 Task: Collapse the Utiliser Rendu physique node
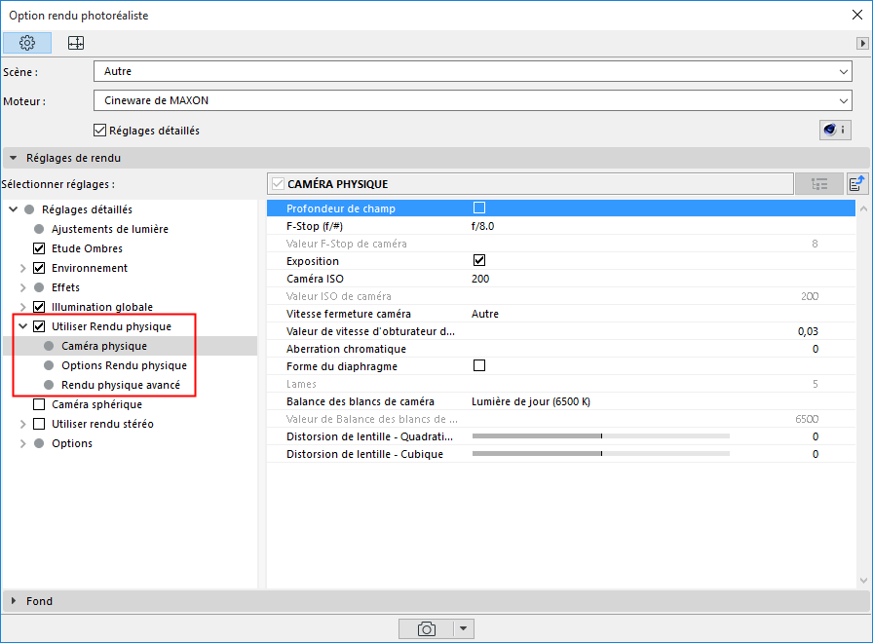(x=22, y=326)
